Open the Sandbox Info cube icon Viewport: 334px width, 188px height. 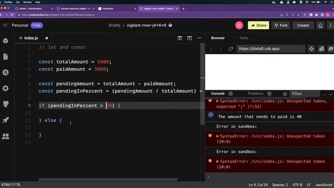pos(6,41)
